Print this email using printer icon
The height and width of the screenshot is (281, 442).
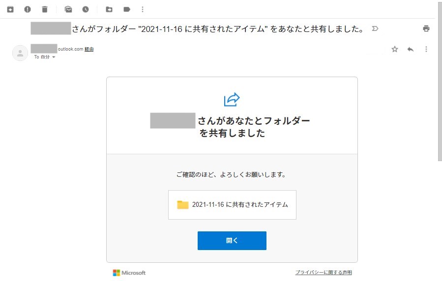(426, 28)
